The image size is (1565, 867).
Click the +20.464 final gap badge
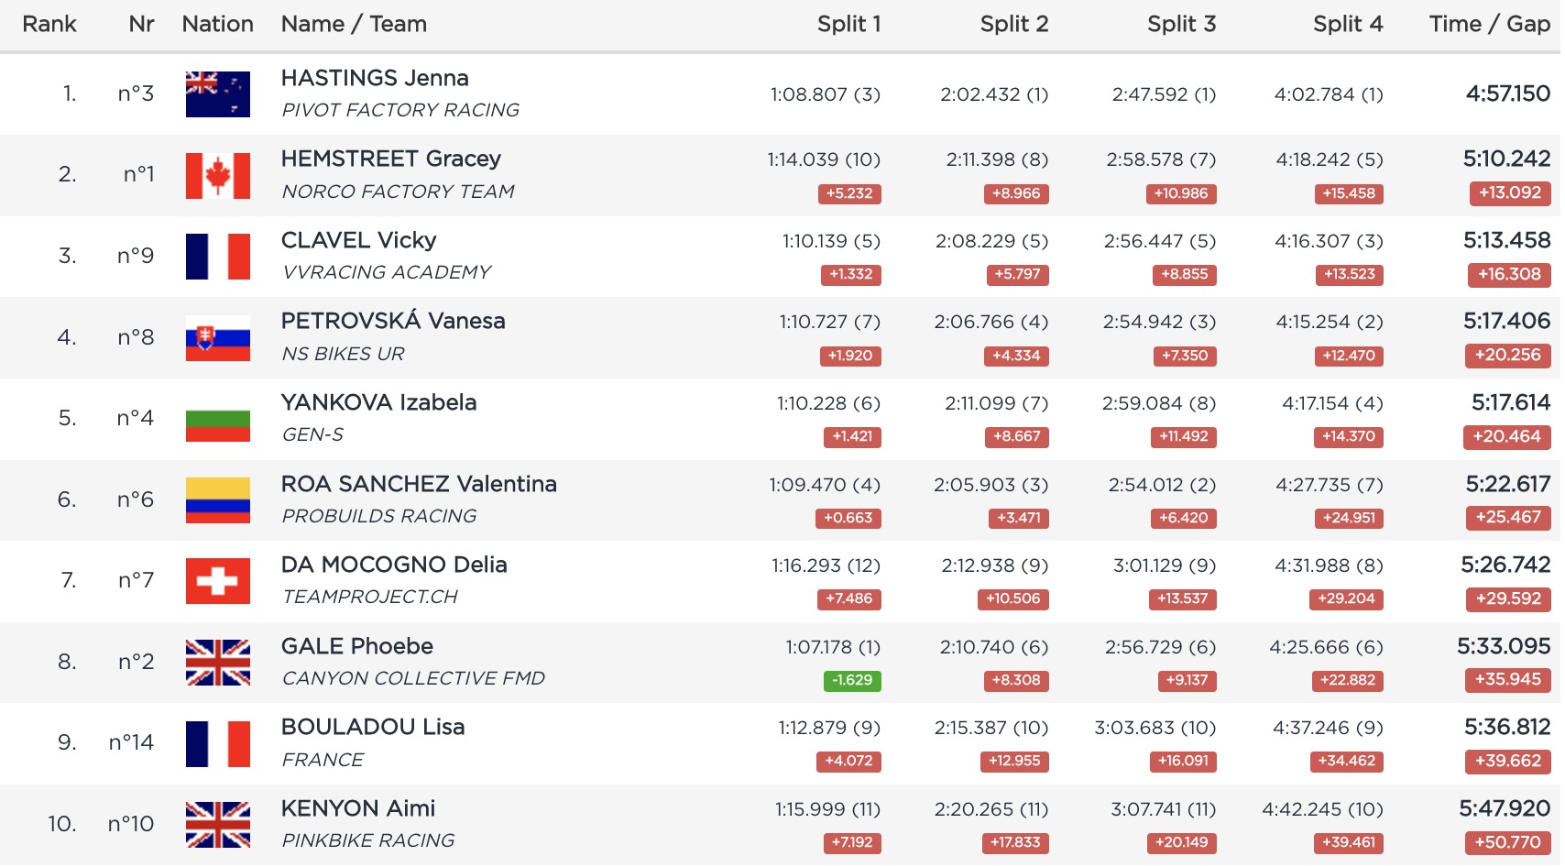point(1507,436)
